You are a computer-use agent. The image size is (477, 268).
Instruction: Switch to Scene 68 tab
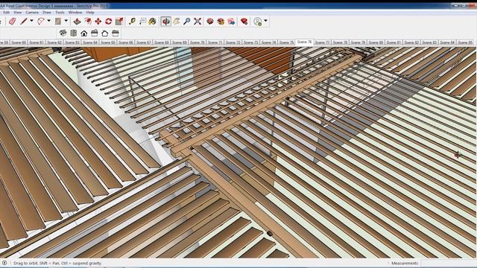point(162,42)
